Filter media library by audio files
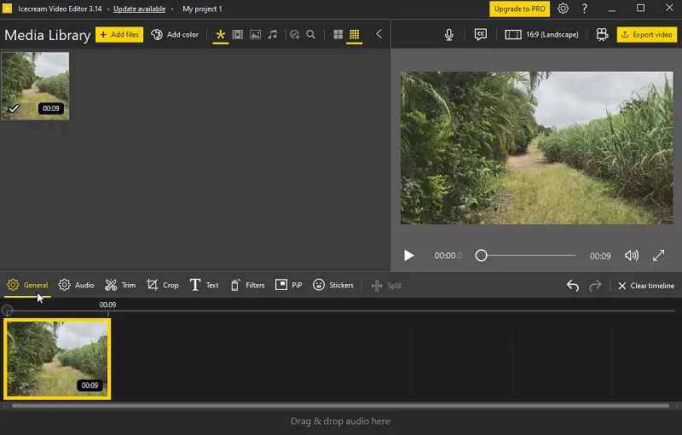Image resolution: width=682 pixels, height=435 pixels. (272, 35)
